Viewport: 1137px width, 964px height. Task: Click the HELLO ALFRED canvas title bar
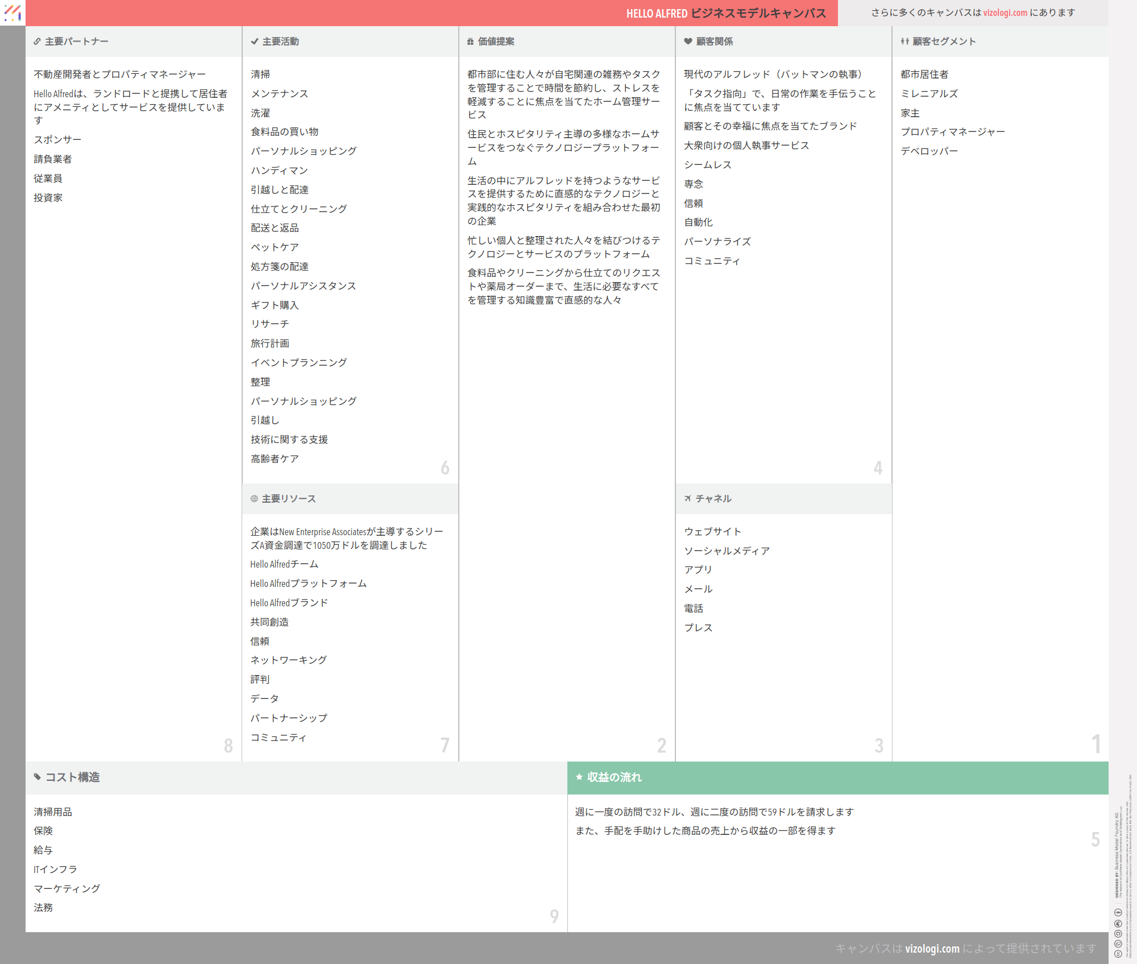pyautogui.click(x=725, y=13)
